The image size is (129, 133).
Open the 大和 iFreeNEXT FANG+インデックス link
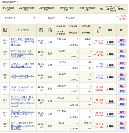pyautogui.click(x=23, y=77)
